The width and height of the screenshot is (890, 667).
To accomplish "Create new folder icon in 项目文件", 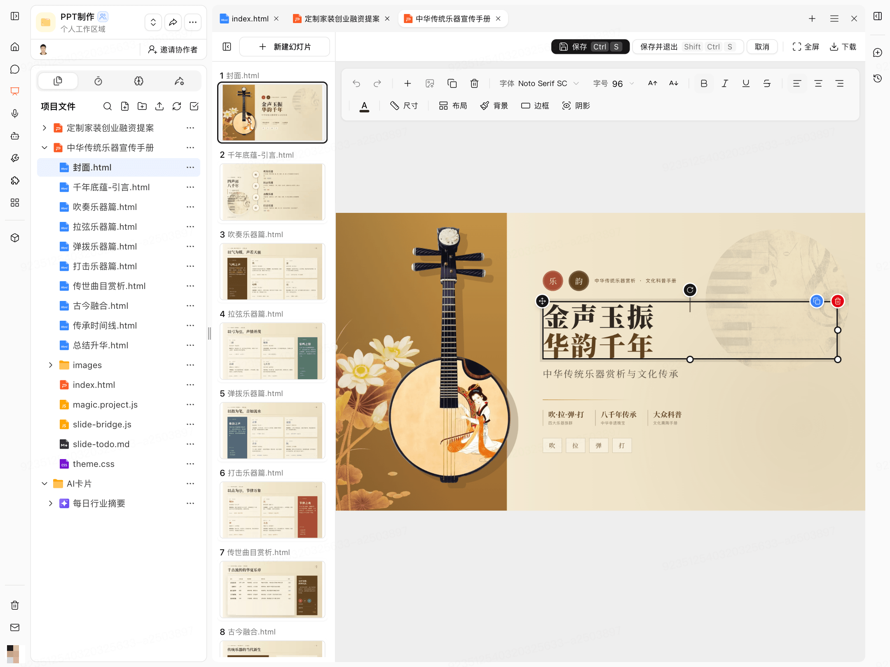I will pyautogui.click(x=142, y=107).
